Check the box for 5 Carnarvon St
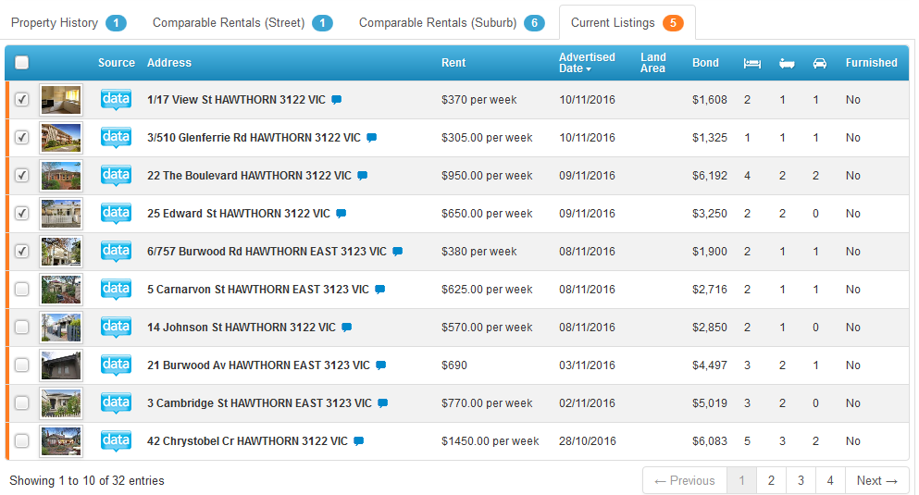The image size is (919, 495). click(22, 290)
